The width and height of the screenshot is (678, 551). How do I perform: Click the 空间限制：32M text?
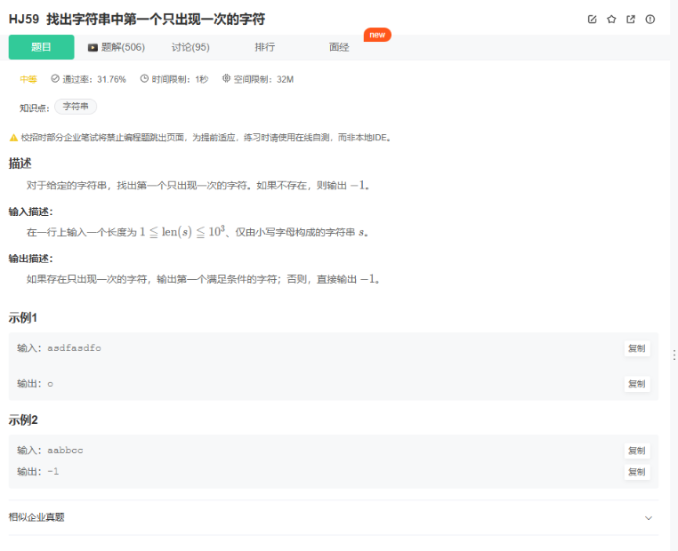[263, 79]
